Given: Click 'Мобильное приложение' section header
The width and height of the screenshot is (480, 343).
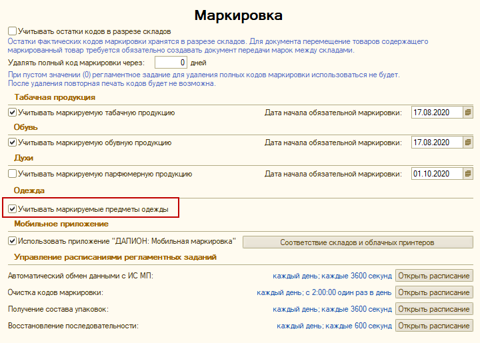Looking at the screenshot, I should coord(61,224).
